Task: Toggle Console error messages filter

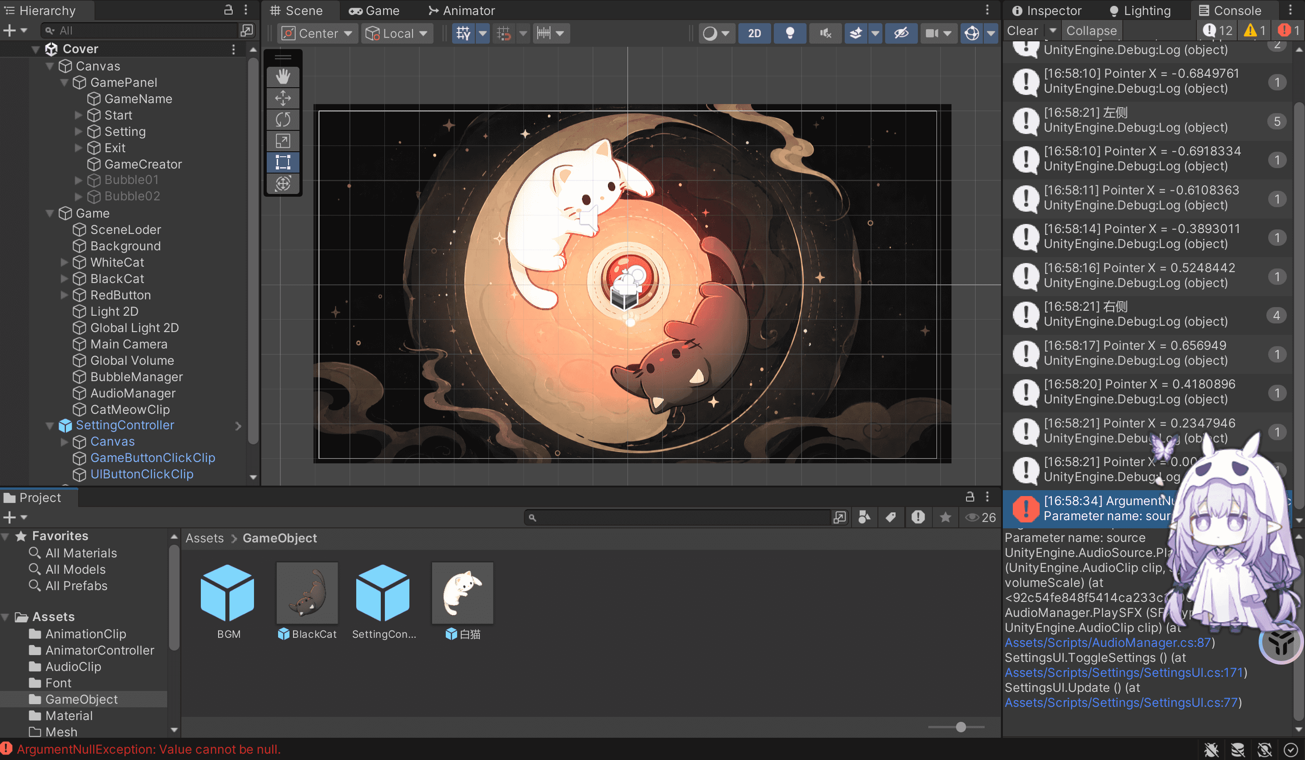Action: pos(1289,30)
